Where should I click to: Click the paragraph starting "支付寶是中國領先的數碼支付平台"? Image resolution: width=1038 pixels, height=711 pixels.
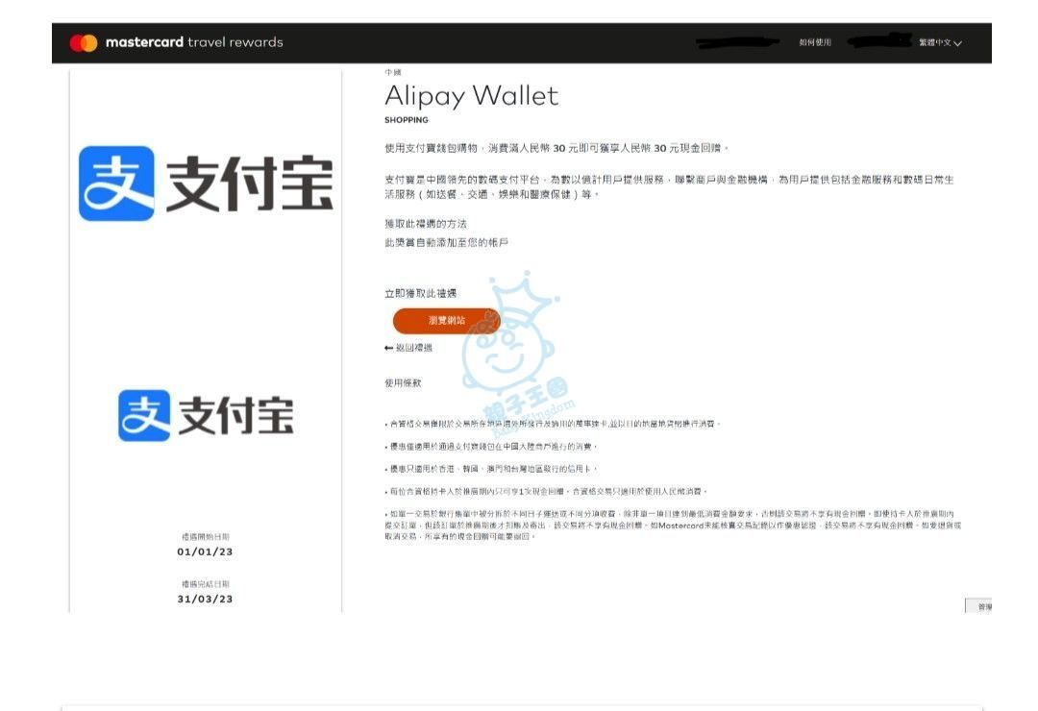(669, 186)
